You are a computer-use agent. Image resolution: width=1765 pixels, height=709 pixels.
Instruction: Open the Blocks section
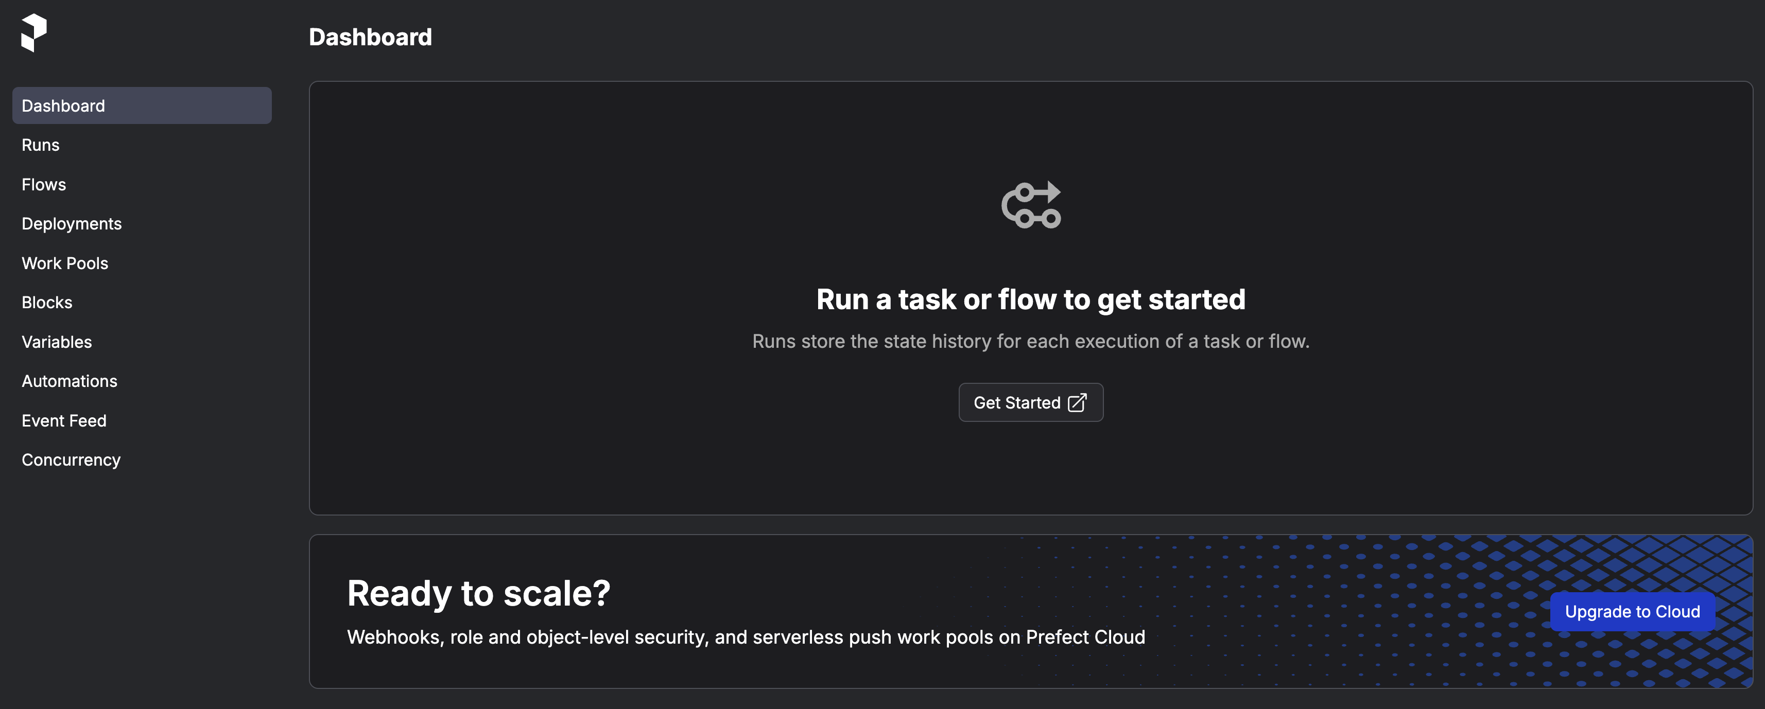[x=46, y=303]
